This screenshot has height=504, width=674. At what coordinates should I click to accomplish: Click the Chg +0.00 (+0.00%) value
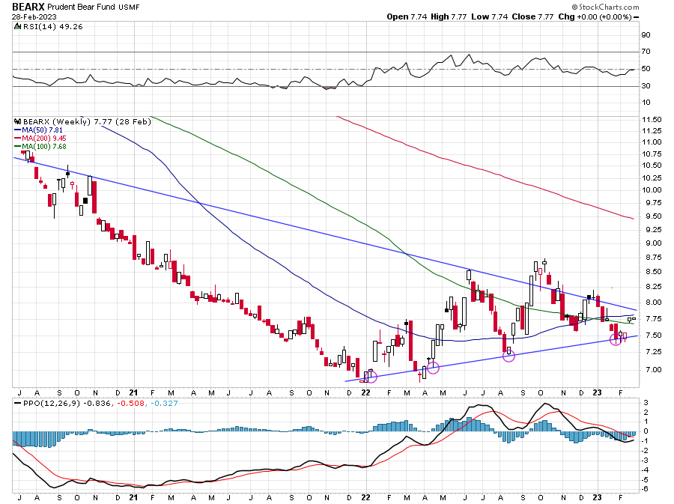click(595, 16)
